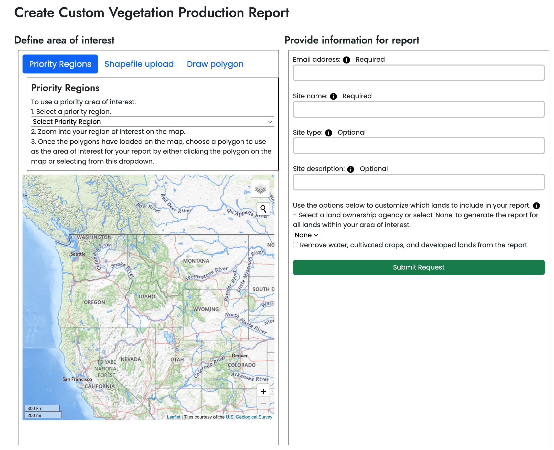Enable the remove water and crops checkbox
554x450 pixels.
(x=295, y=245)
